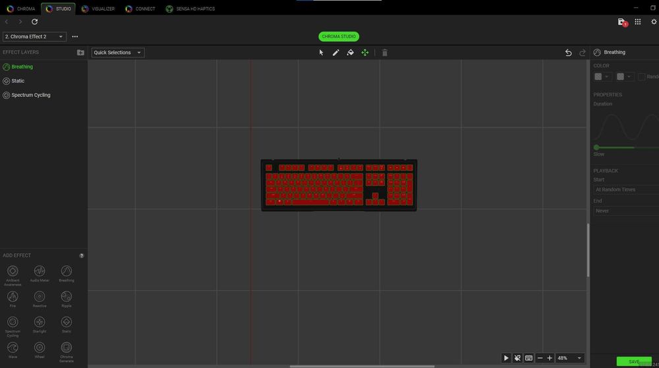Zoom in with the plus button

click(550, 358)
